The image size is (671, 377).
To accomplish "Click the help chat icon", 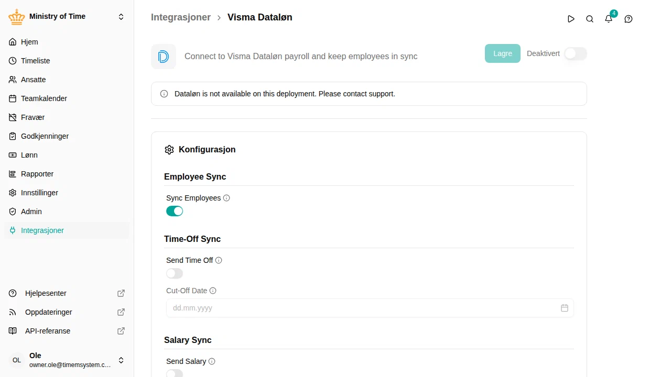I will click(629, 19).
